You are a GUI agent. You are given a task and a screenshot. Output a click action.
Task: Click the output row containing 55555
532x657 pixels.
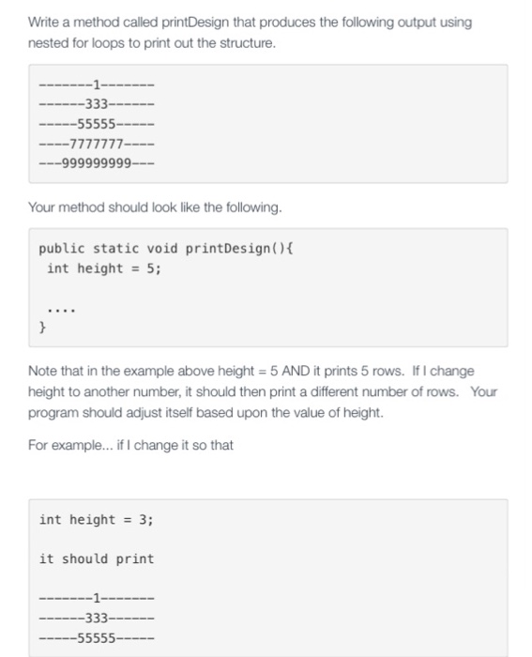(x=97, y=124)
